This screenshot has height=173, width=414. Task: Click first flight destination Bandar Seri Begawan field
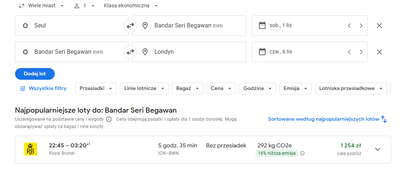189,26
